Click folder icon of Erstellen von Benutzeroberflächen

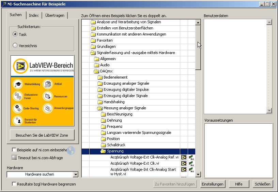point(93,28)
